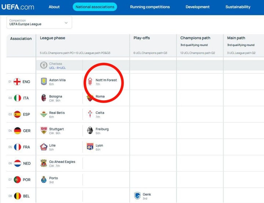Go to the Sustainability section
The height and width of the screenshot is (203, 264).
click(x=238, y=7)
